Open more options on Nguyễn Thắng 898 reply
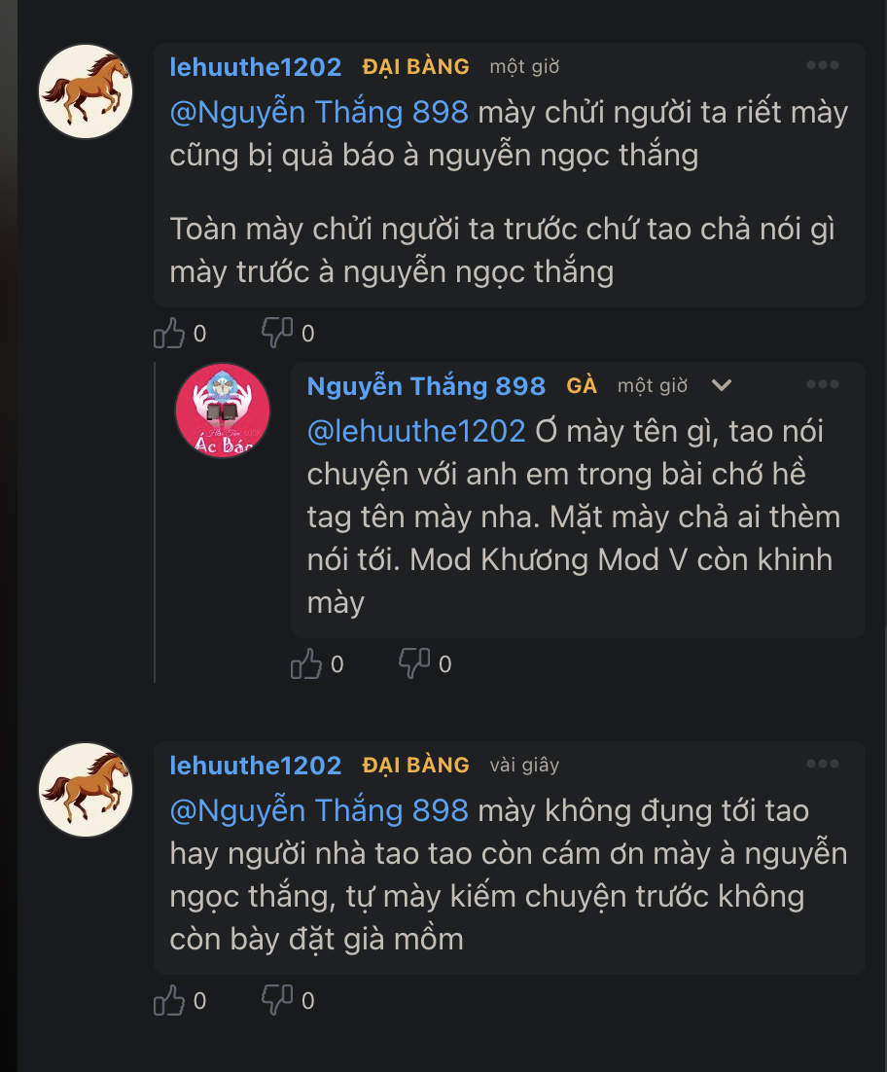Image resolution: width=887 pixels, height=1072 pixels. click(822, 385)
